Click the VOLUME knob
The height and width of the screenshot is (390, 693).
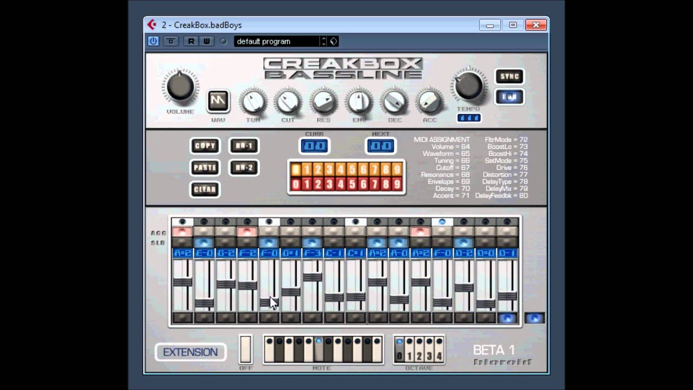click(180, 87)
